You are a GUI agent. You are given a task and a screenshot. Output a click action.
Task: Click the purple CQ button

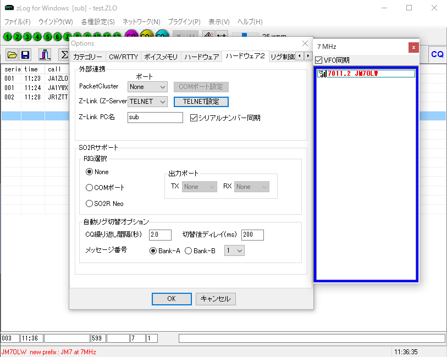pyautogui.click(x=131, y=34)
